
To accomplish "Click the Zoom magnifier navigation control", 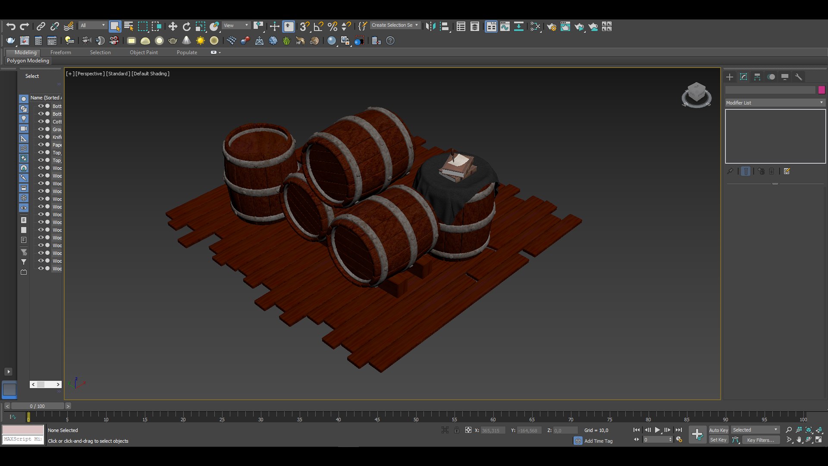I will click(x=789, y=430).
